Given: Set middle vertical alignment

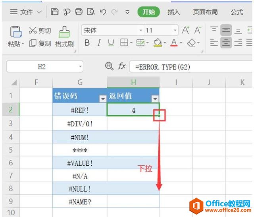Looking at the screenshot, I should [226, 30].
